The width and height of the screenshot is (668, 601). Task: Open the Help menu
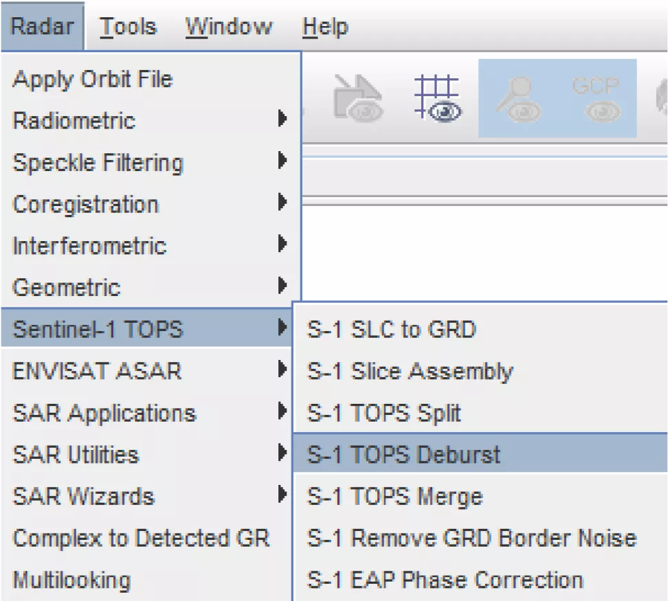coord(325,27)
